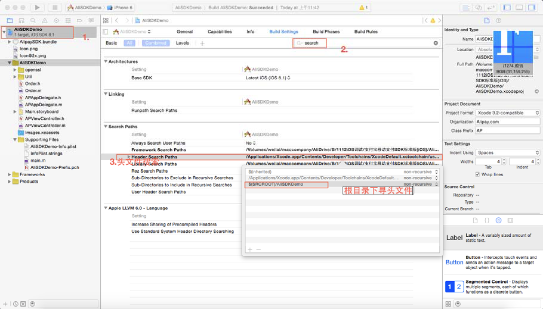Expand the openssl folder
The image size is (543, 309).
click(x=15, y=70)
